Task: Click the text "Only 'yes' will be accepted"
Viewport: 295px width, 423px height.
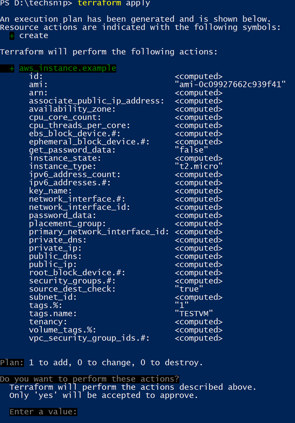Action: pyautogui.click(x=75, y=395)
